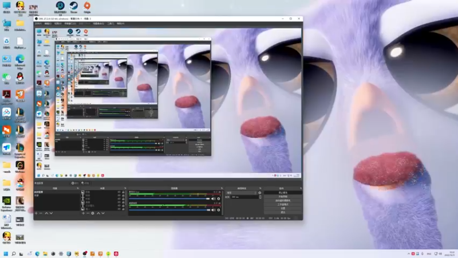Toggle the lock on the topmost source
This screenshot has height=258, width=458.
(x=123, y=192)
